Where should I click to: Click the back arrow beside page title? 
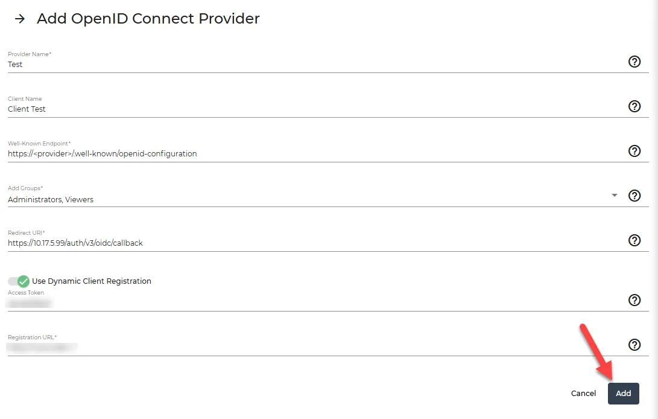click(x=20, y=19)
